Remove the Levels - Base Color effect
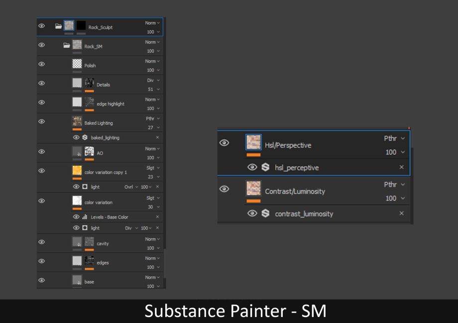The image size is (458, 323). (x=157, y=217)
